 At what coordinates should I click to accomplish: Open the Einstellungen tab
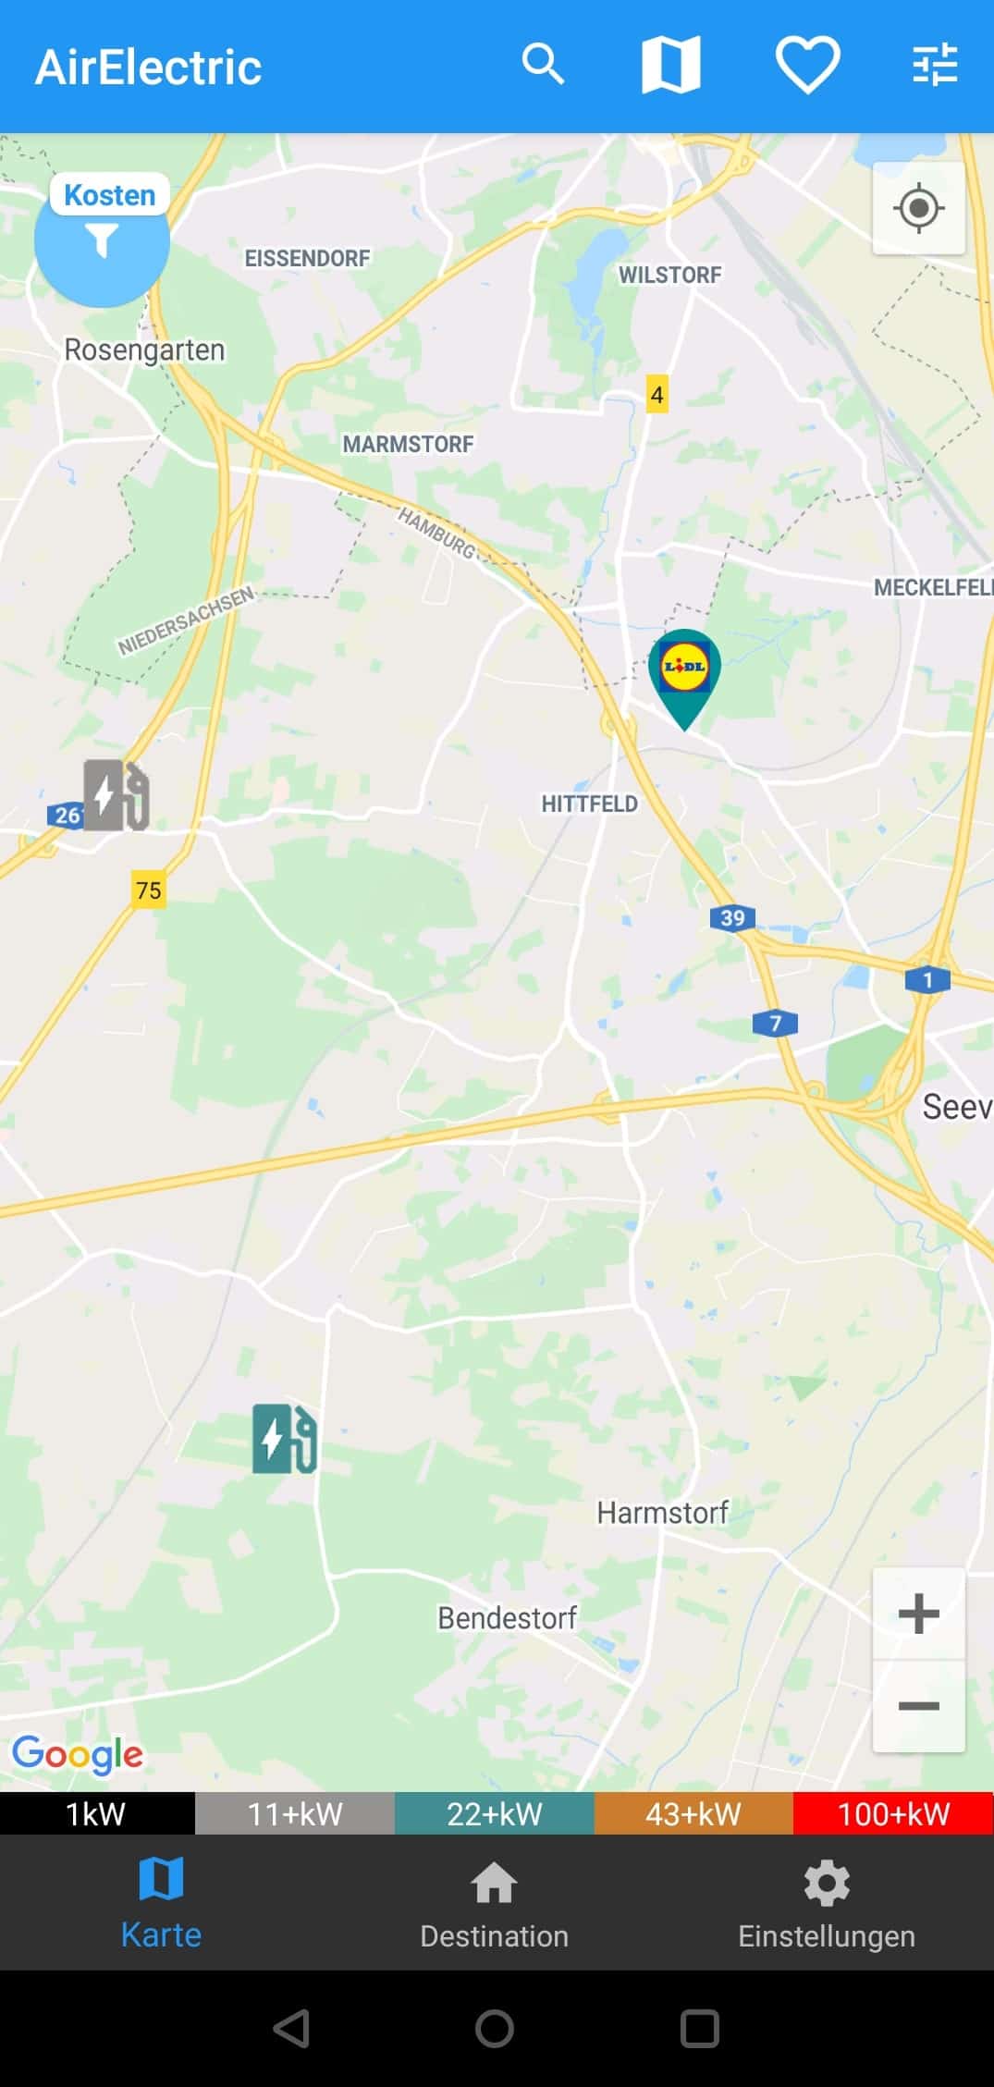point(827,1904)
